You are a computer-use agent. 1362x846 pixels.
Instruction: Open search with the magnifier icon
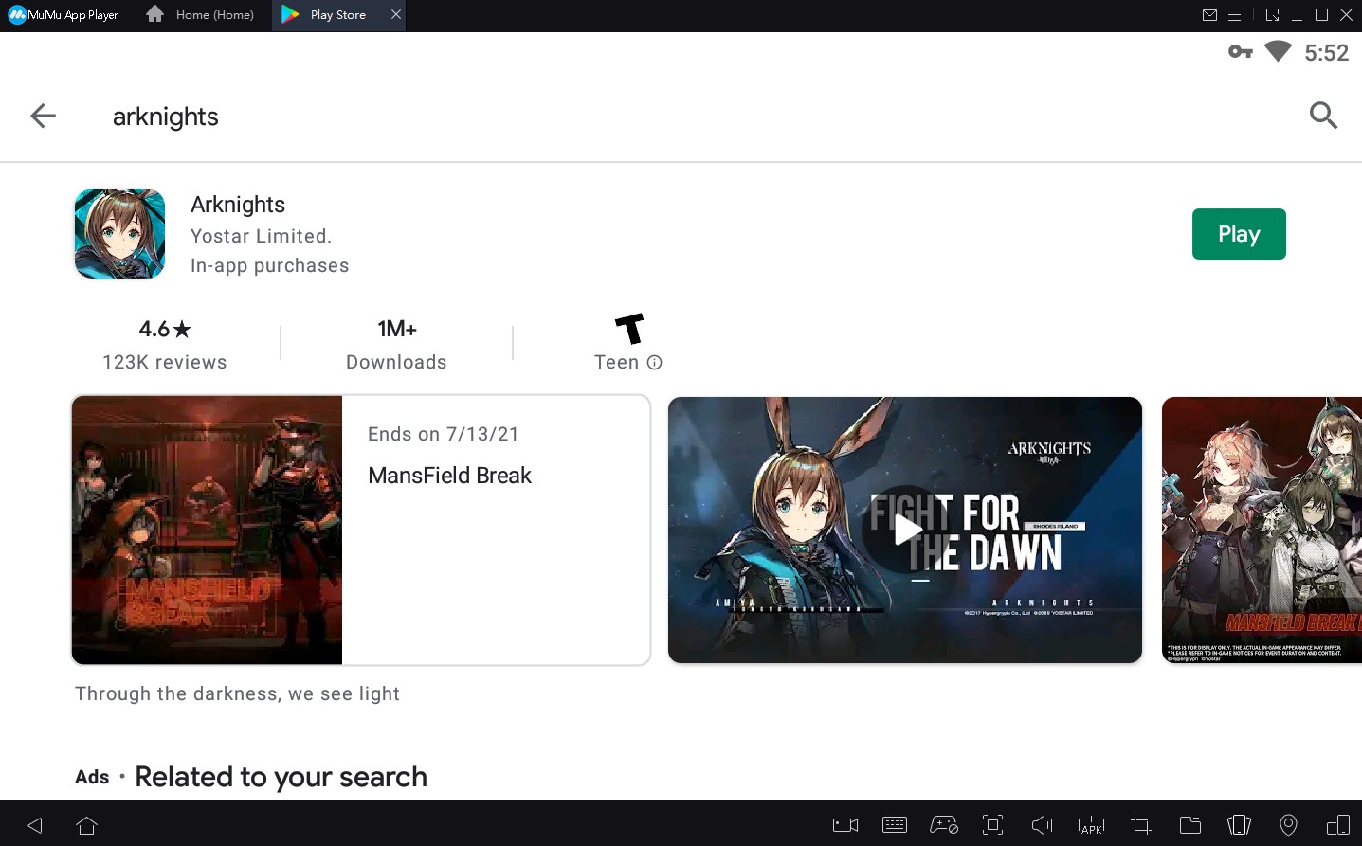1323,116
